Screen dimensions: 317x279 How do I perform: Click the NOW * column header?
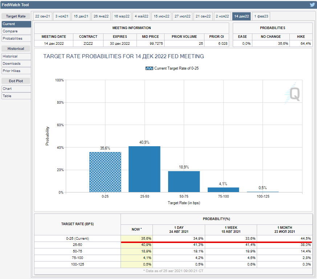click(137, 230)
